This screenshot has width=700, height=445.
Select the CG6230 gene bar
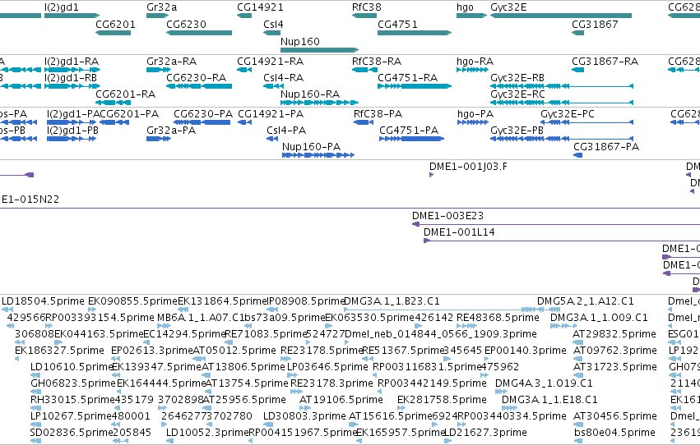point(199,33)
